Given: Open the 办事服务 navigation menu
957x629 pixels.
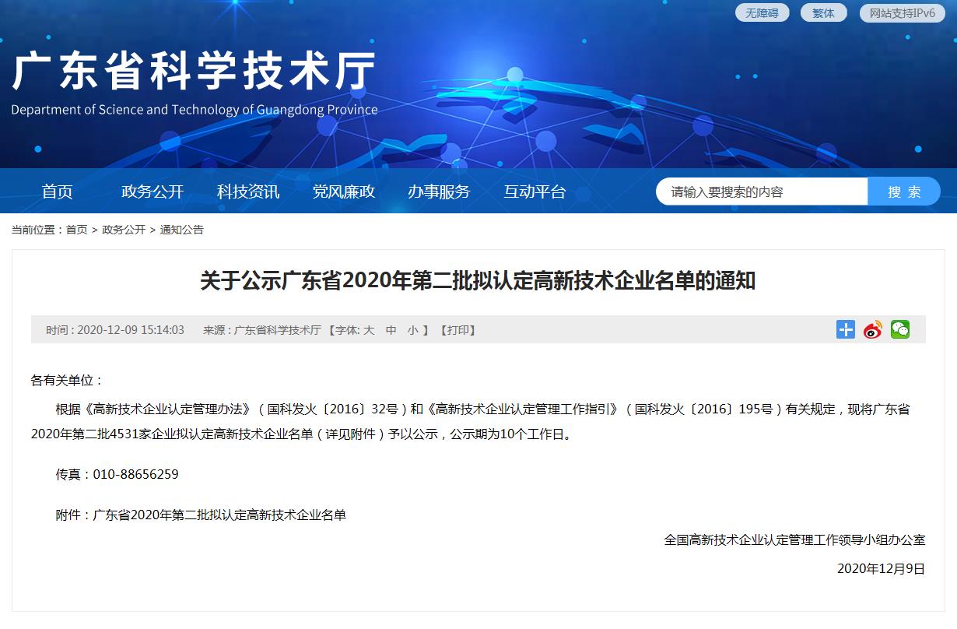Looking at the screenshot, I should pyautogui.click(x=440, y=191).
